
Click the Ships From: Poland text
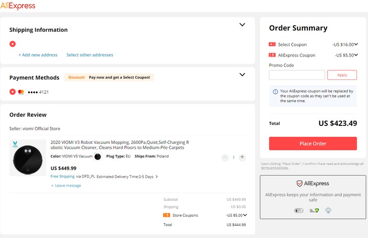tap(152, 156)
